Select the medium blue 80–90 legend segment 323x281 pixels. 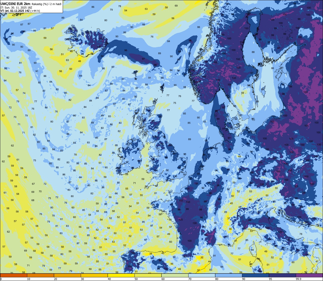pos(229,275)
